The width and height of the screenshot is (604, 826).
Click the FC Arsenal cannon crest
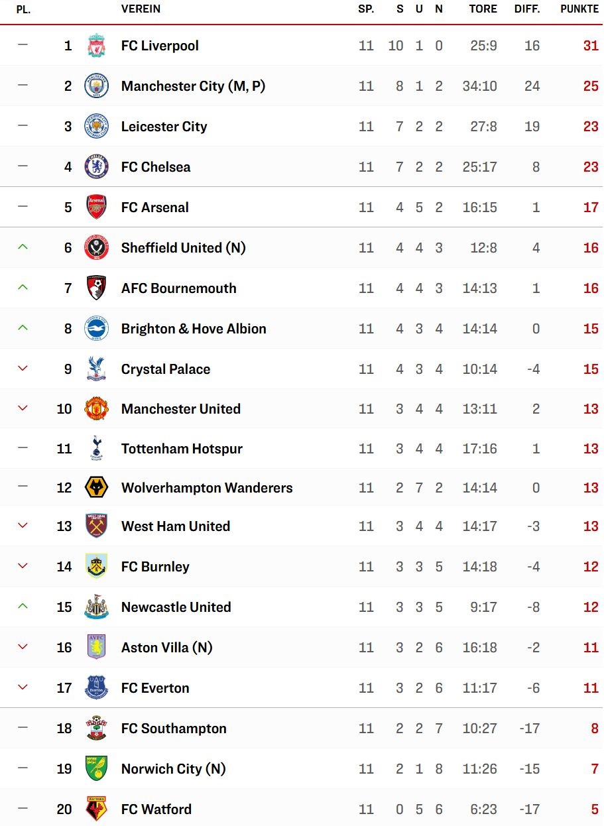pyautogui.click(x=97, y=207)
